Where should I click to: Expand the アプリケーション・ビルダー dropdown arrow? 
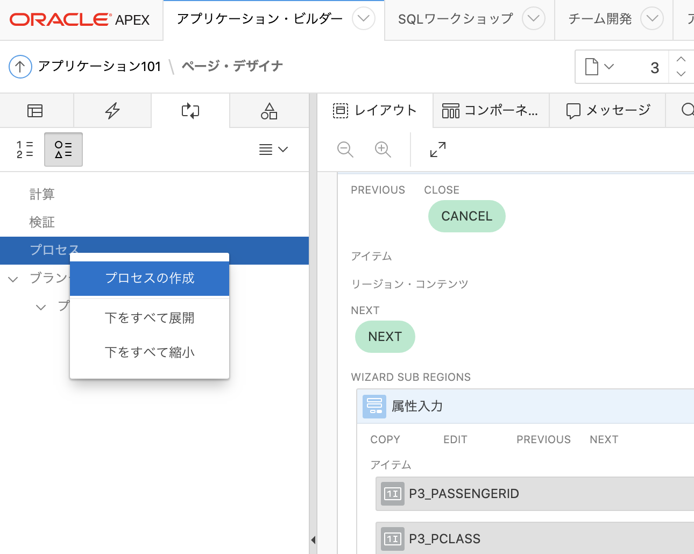[364, 19]
